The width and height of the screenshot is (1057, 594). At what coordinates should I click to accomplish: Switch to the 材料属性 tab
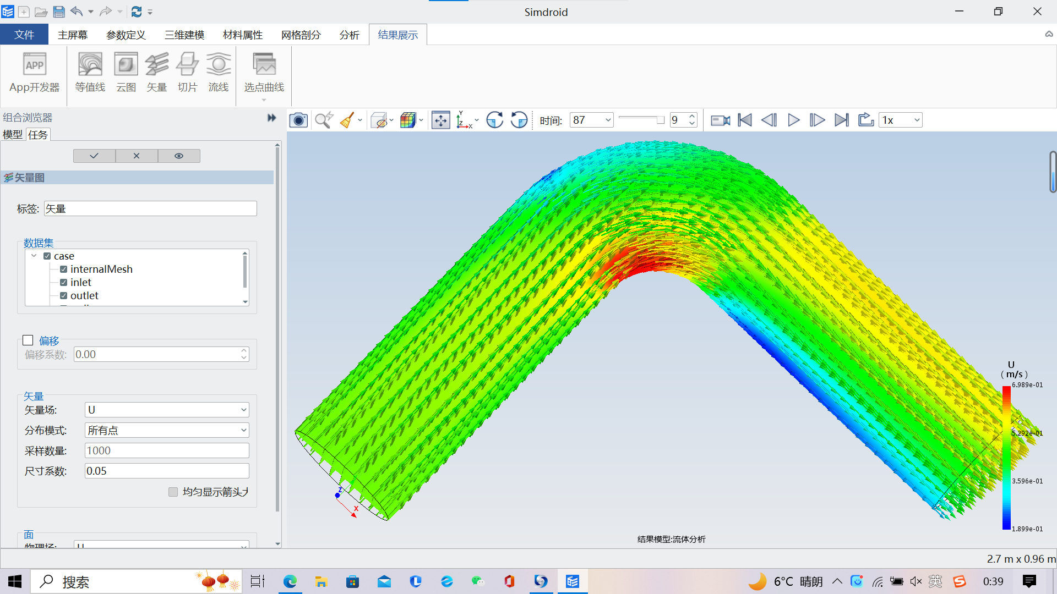[243, 35]
